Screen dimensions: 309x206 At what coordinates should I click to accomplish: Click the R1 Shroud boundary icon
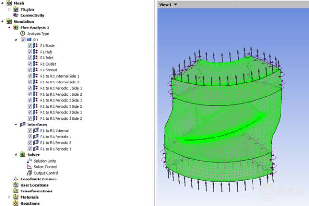[x=36, y=70]
